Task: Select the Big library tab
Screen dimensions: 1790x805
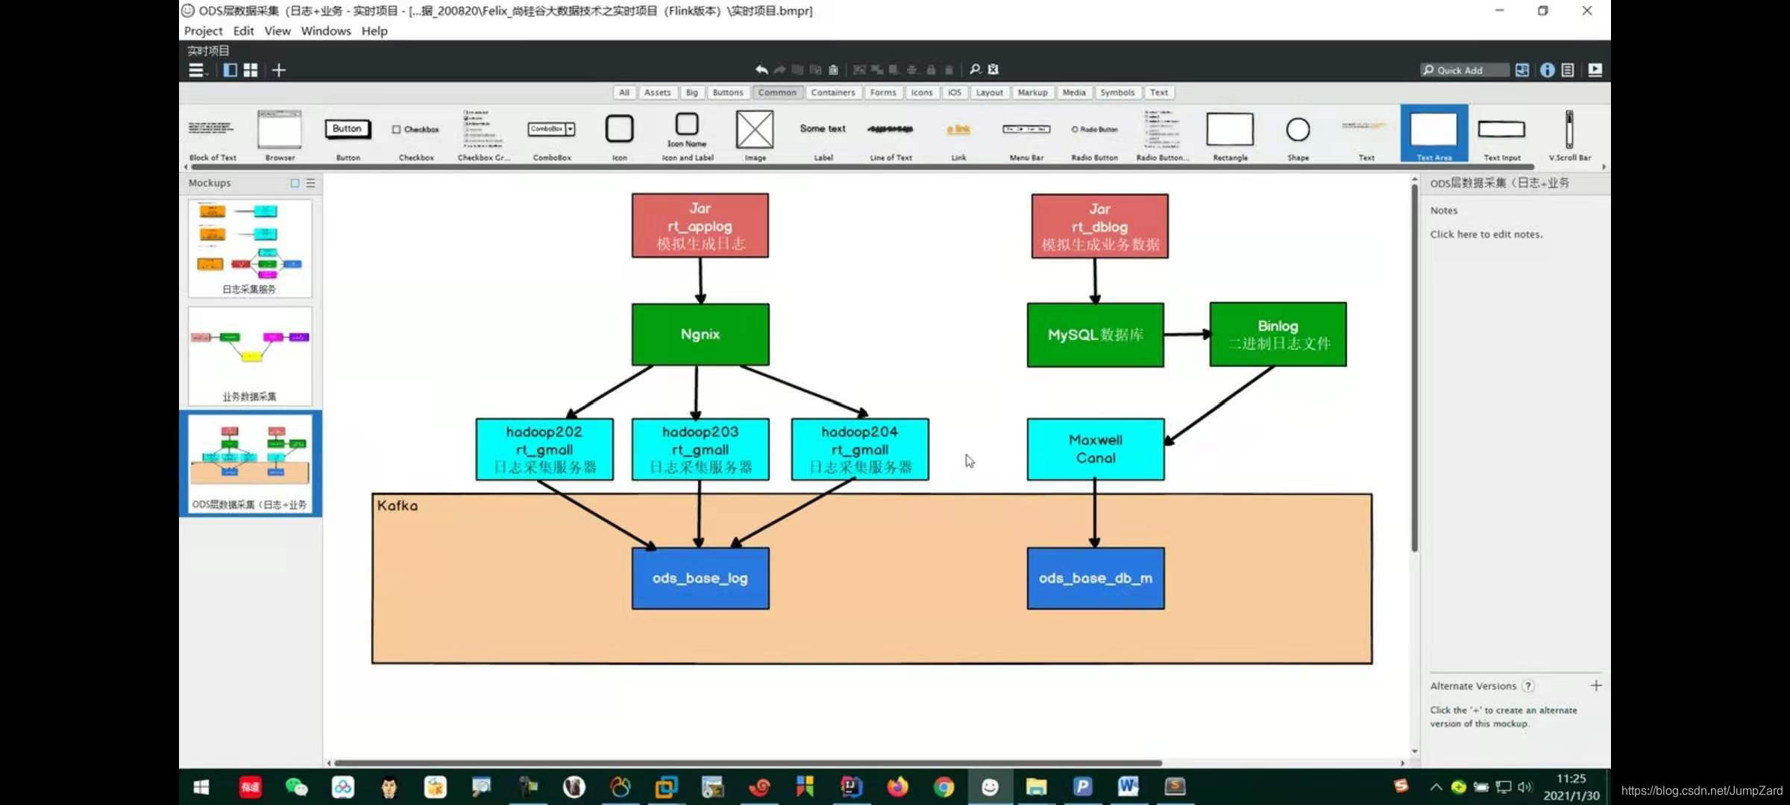Action: point(692,92)
